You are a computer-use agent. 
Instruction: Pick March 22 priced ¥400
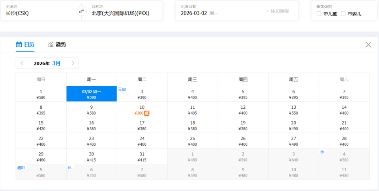click(x=41, y=141)
